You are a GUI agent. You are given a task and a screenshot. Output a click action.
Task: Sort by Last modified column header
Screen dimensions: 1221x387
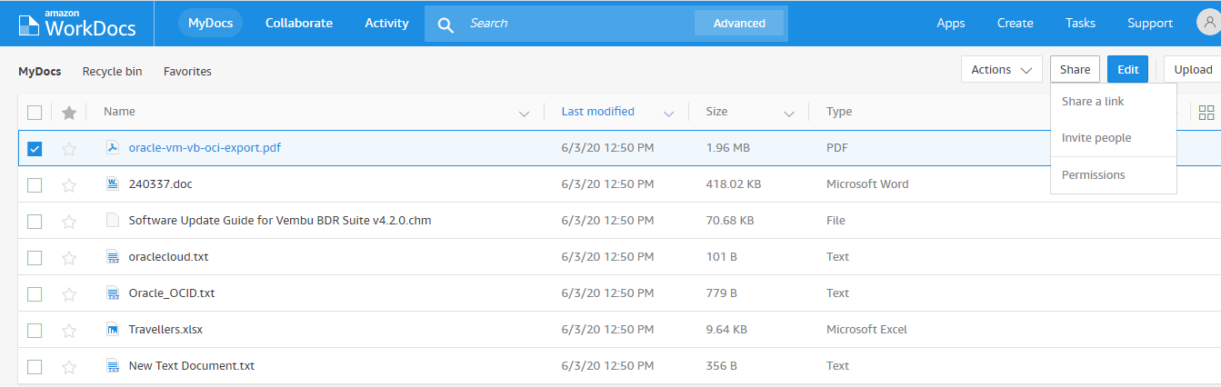point(597,111)
